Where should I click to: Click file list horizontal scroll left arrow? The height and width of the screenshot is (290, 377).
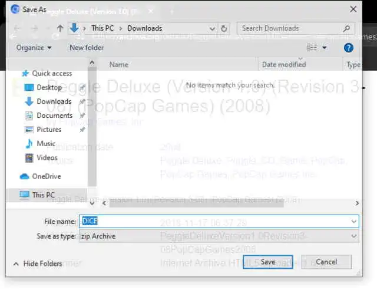(104, 203)
